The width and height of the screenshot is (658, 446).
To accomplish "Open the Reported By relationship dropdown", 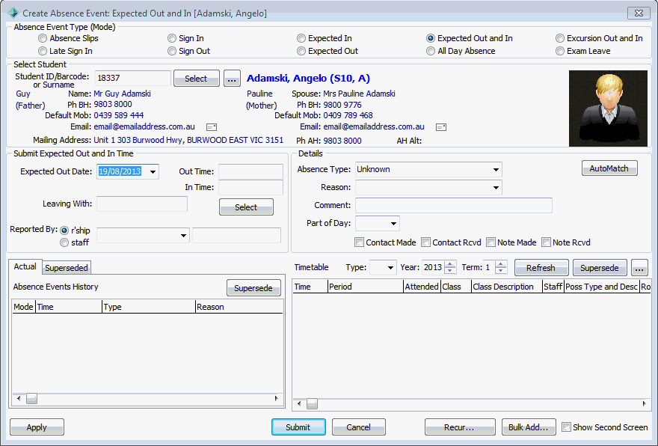I will tap(183, 236).
